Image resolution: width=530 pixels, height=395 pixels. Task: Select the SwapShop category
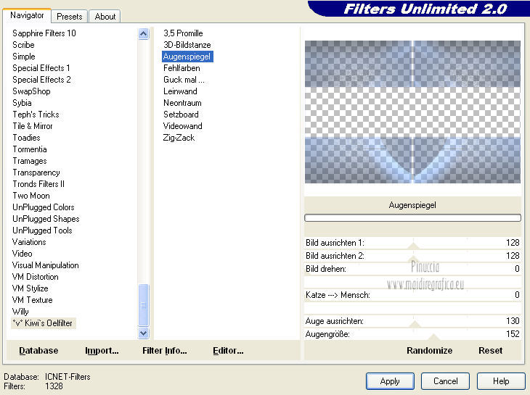(x=31, y=91)
